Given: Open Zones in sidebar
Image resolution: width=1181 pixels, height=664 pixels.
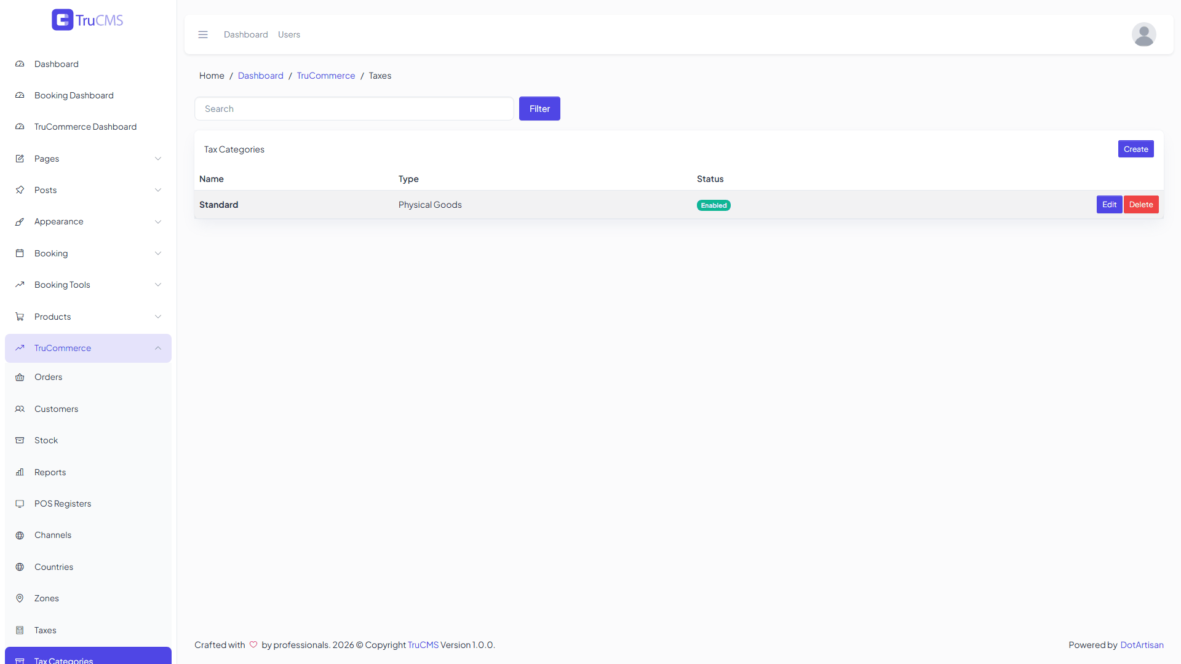Looking at the screenshot, I should [x=88, y=598].
